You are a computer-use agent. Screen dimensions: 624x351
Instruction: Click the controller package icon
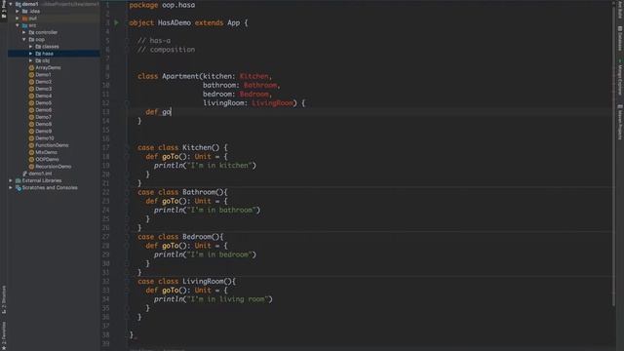point(31,32)
